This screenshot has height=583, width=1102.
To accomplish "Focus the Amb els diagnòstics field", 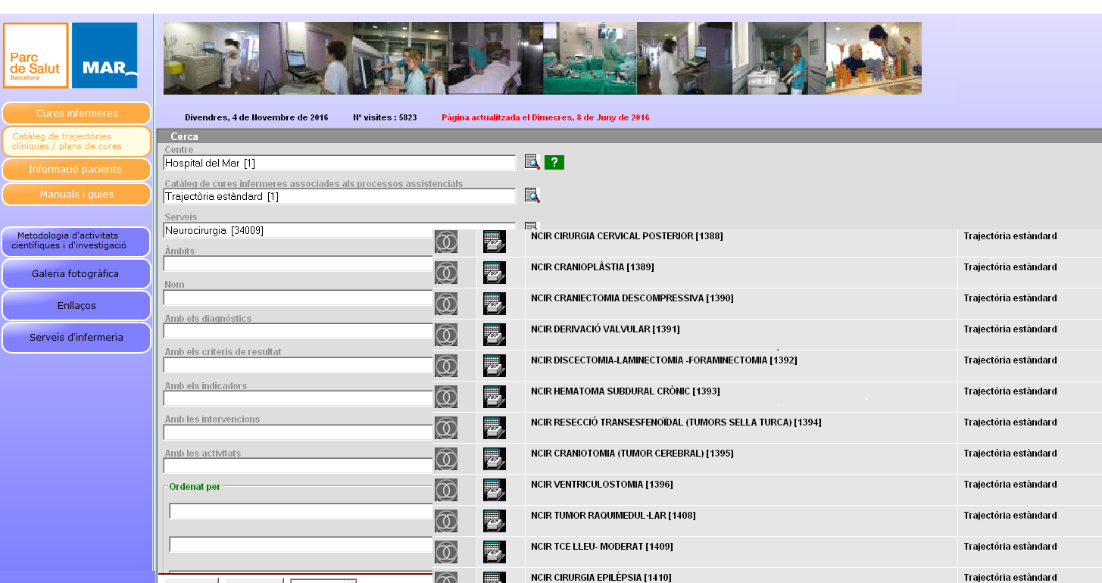I will [298, 331].
